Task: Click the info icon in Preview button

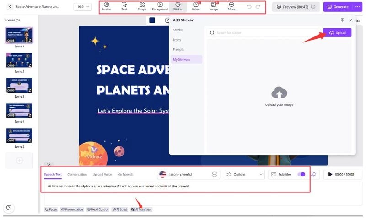Action: pyautogui.click(x=313, y=7)
